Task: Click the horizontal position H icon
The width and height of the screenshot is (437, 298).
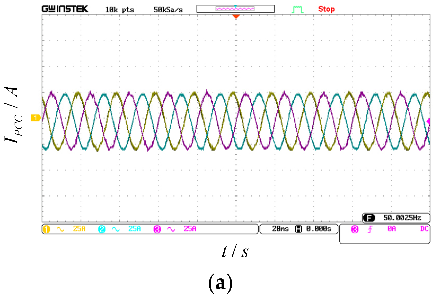Action: (298, 229)
